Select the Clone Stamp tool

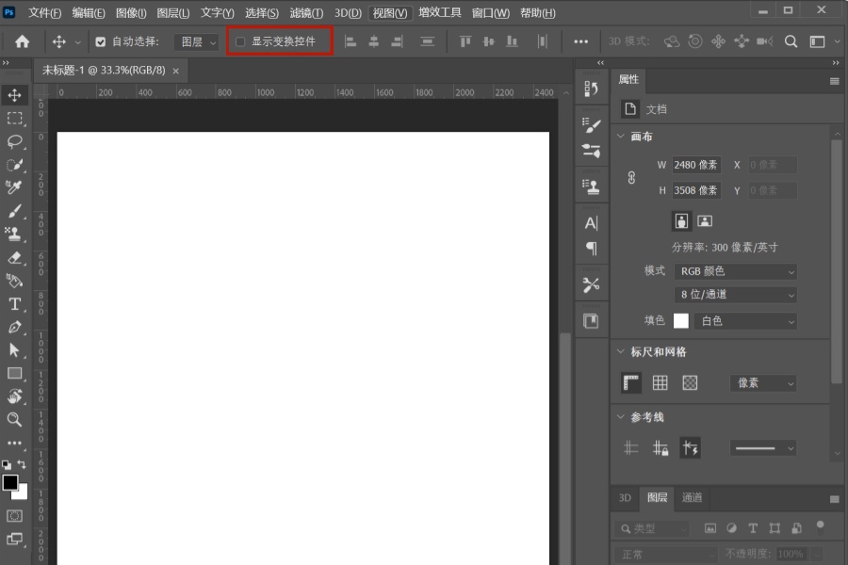click(14, 234)
